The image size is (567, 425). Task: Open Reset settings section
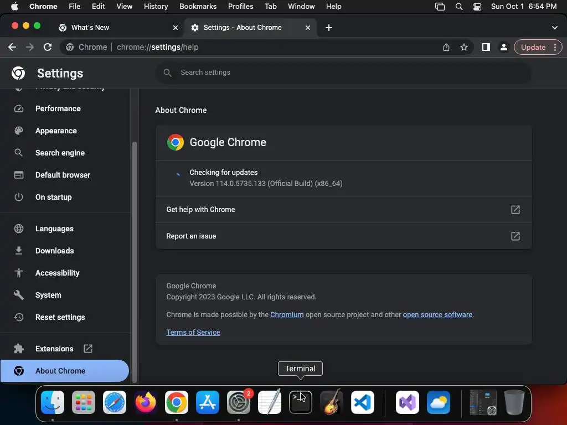point(60,317)
